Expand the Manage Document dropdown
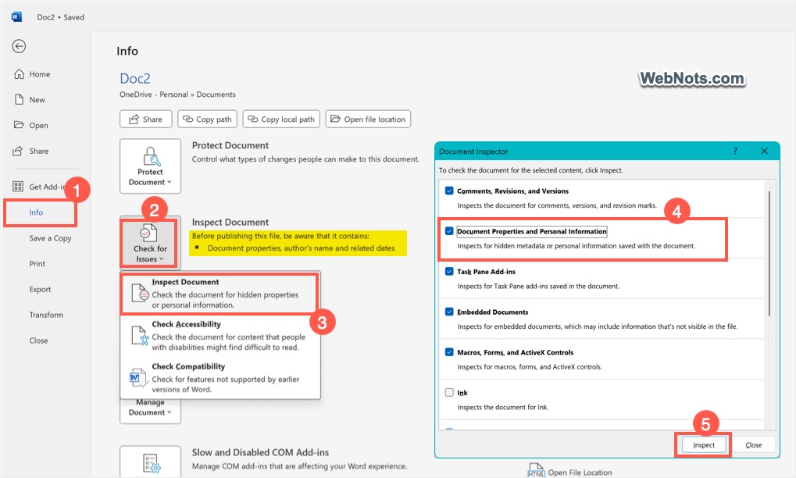The width and height of the screenshot is (796, 478). (150, 411)
